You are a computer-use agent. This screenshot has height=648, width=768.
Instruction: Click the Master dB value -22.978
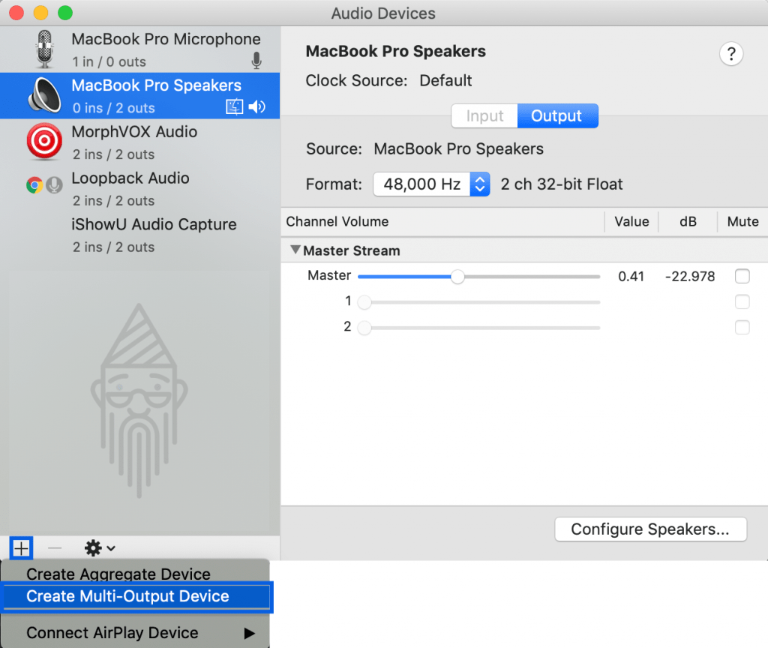690,277
